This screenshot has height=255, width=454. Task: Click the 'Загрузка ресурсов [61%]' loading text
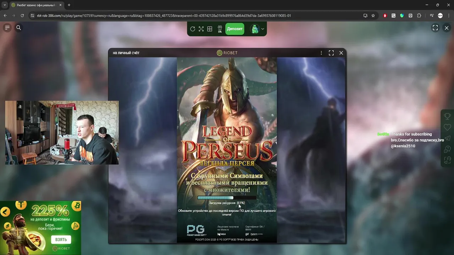pos(227,203)
